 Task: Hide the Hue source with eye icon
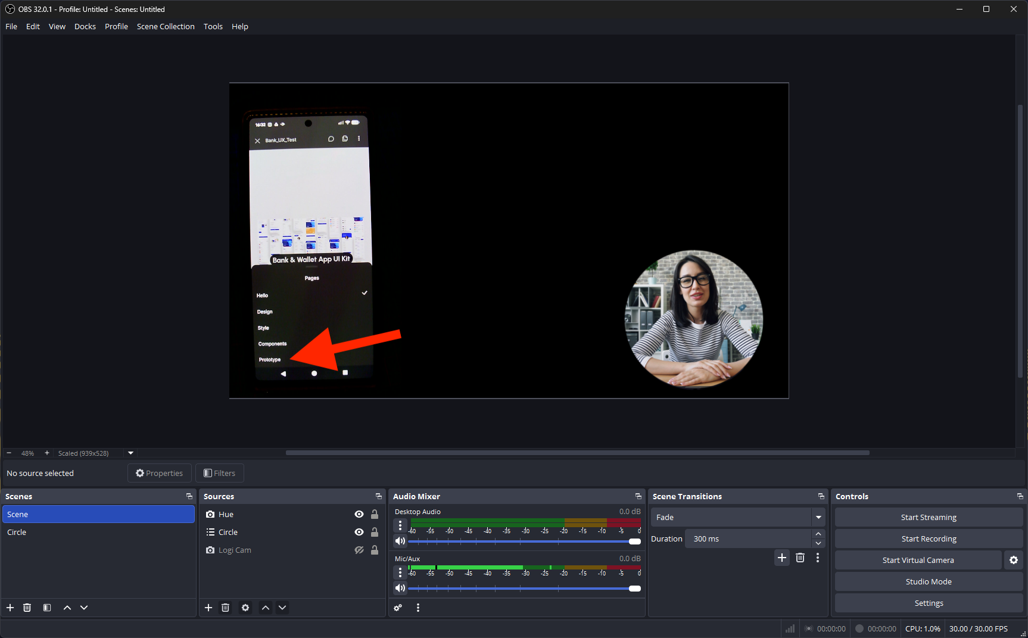point(359,514)
